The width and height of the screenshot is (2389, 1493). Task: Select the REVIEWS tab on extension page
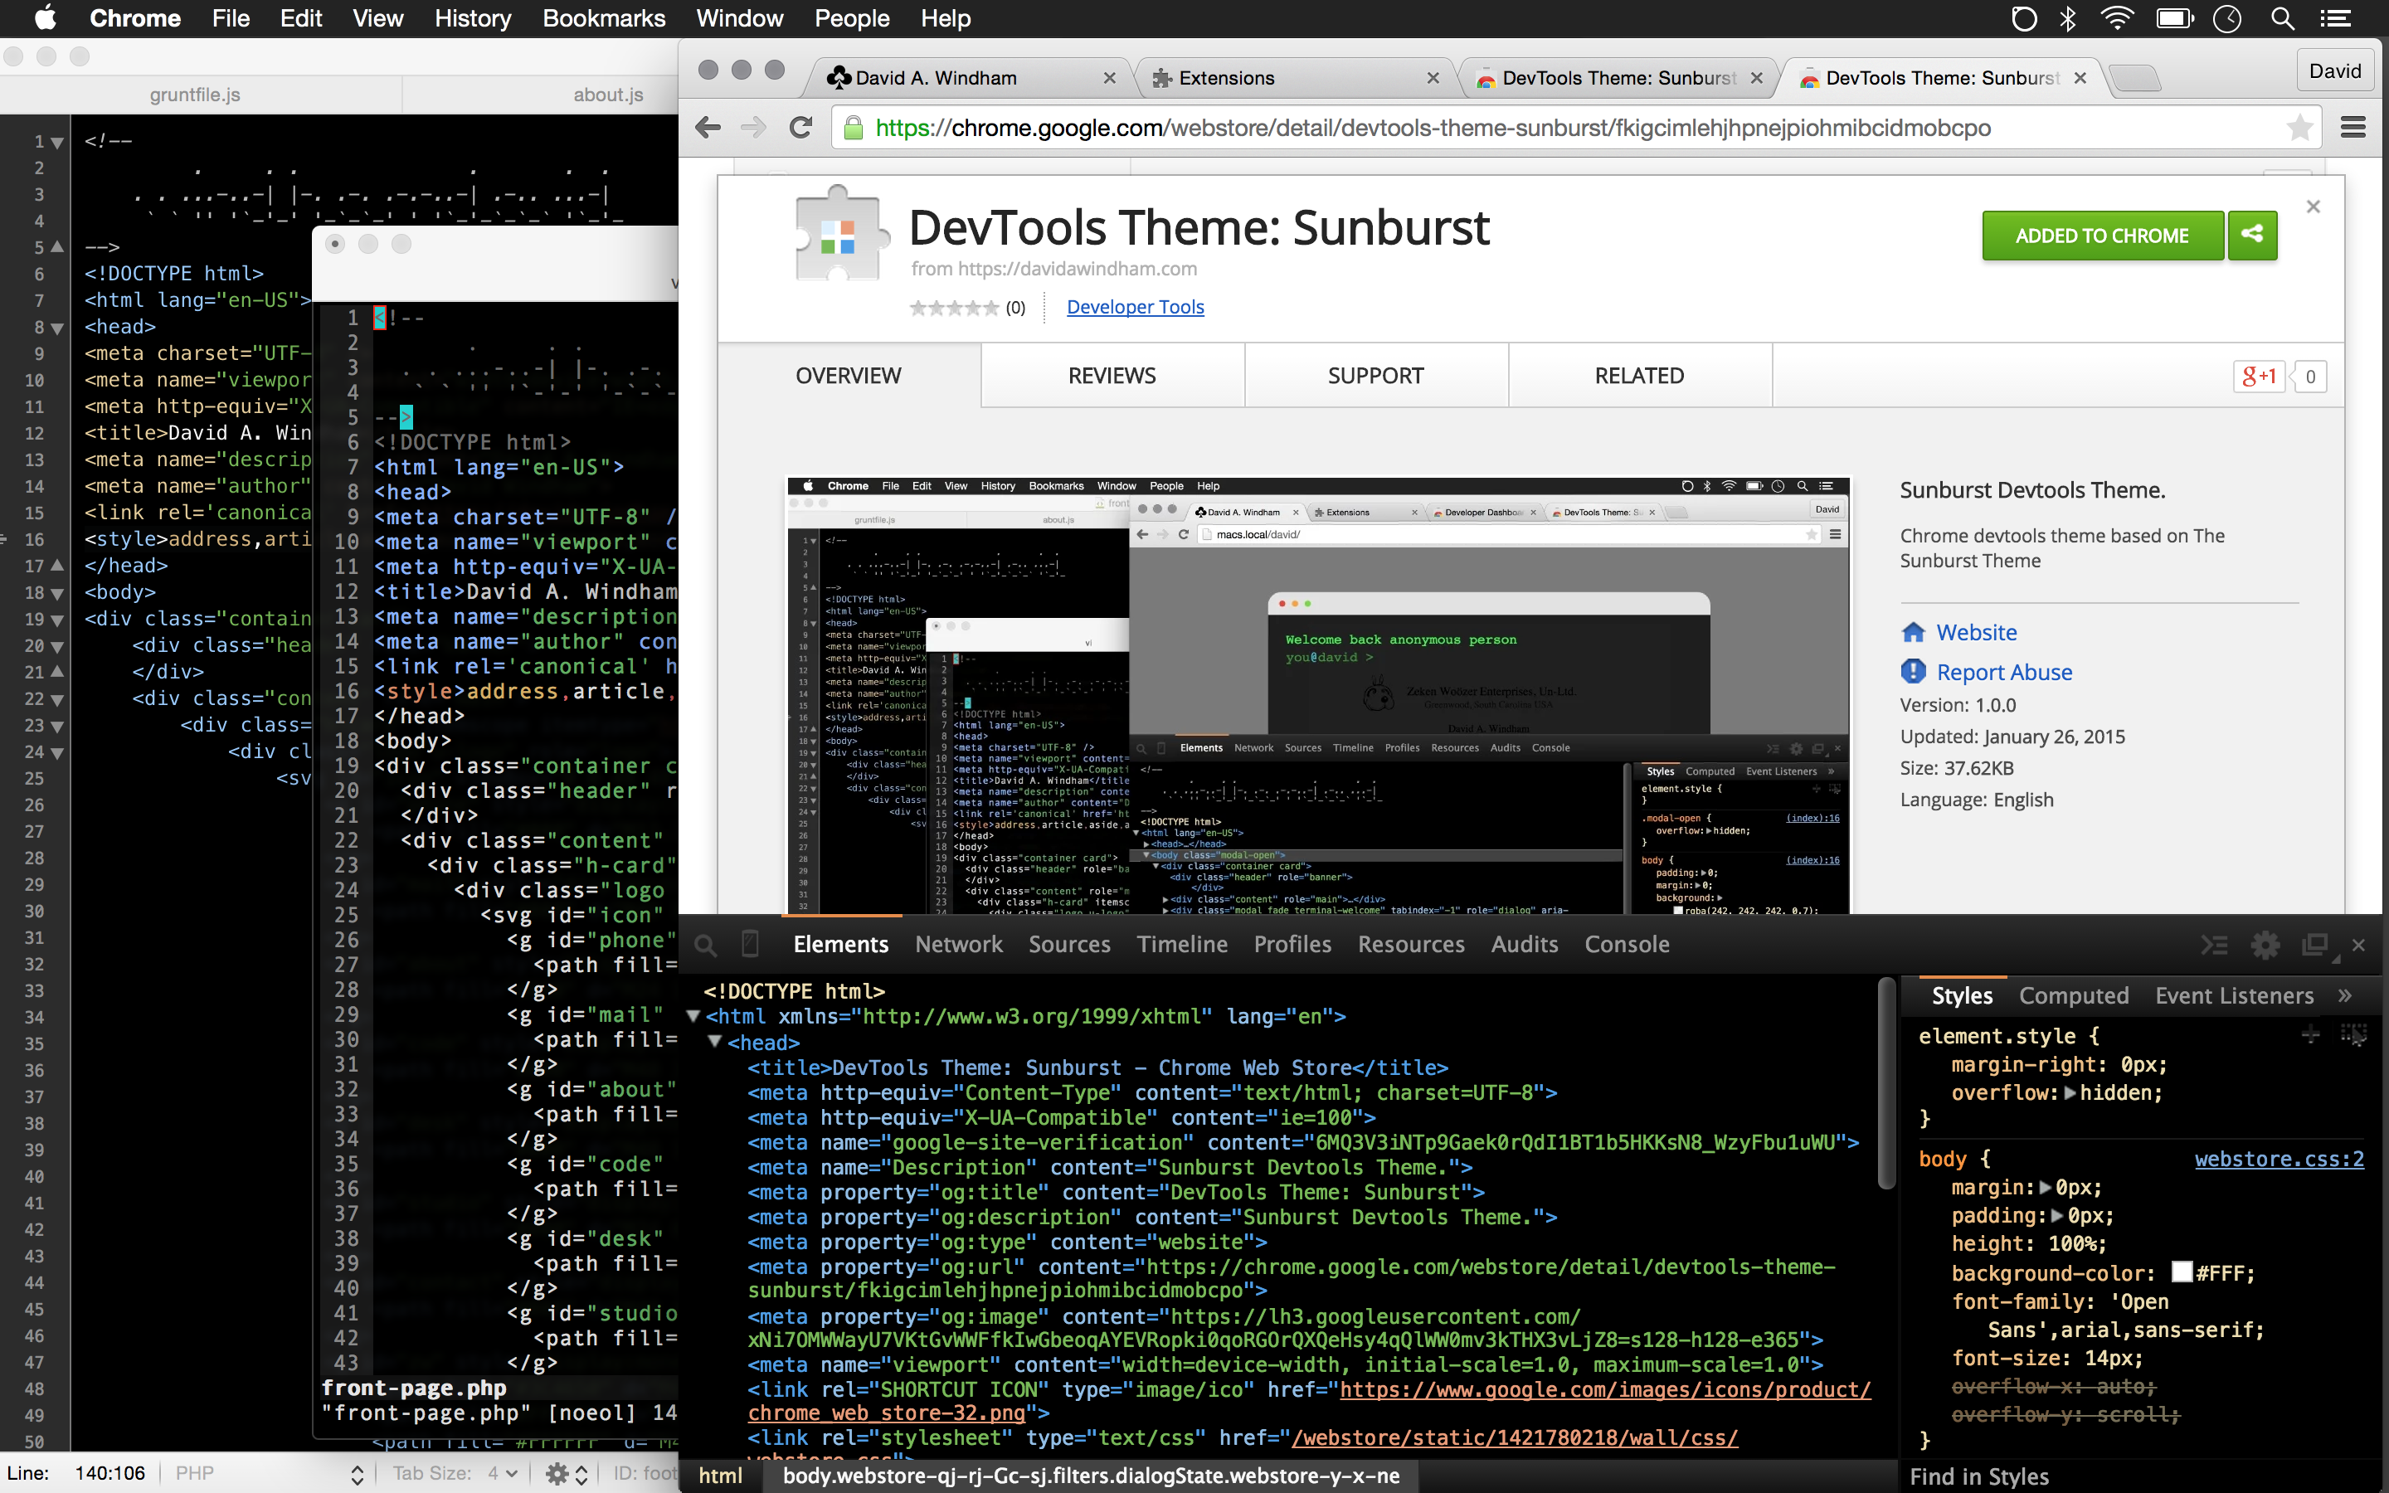point(1109,375)
